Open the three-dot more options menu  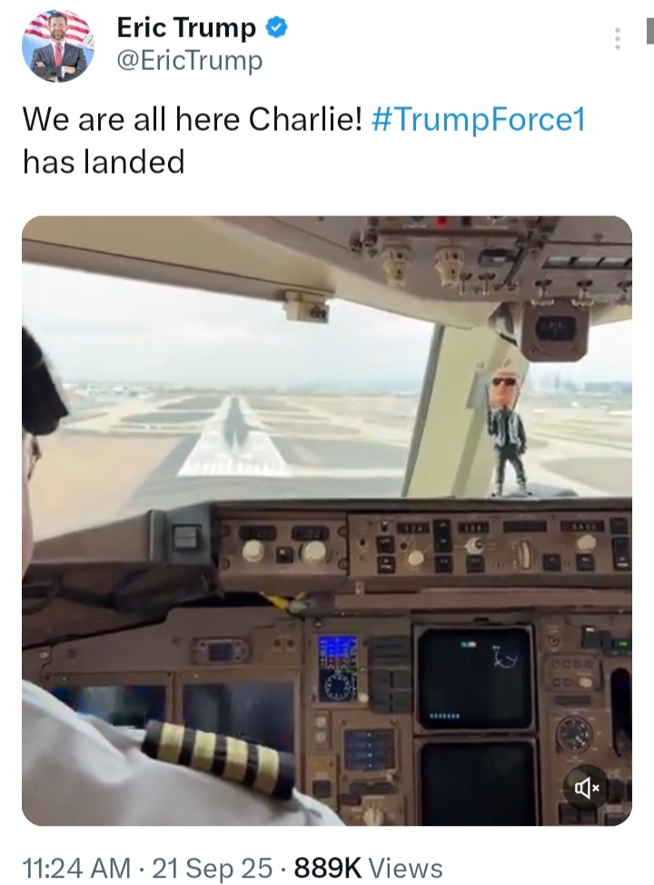(618, 39)
